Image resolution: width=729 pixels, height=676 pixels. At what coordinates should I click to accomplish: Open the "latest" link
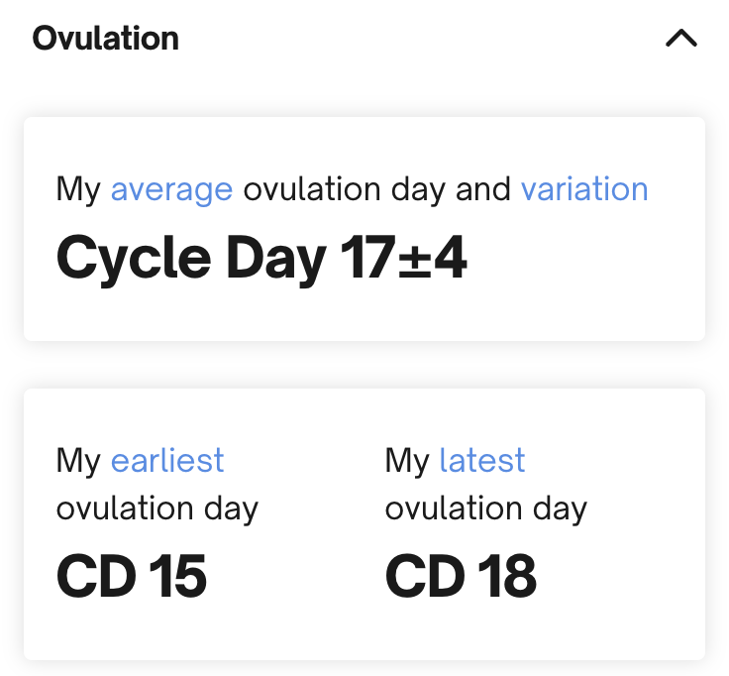coord(481,460)
